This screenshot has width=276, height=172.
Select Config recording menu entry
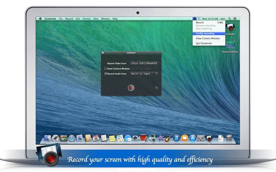(209, 33)
